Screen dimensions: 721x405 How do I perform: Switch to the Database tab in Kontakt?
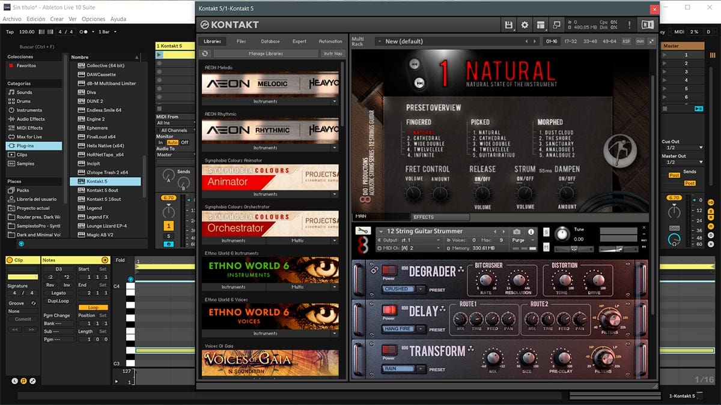[270, 41]
